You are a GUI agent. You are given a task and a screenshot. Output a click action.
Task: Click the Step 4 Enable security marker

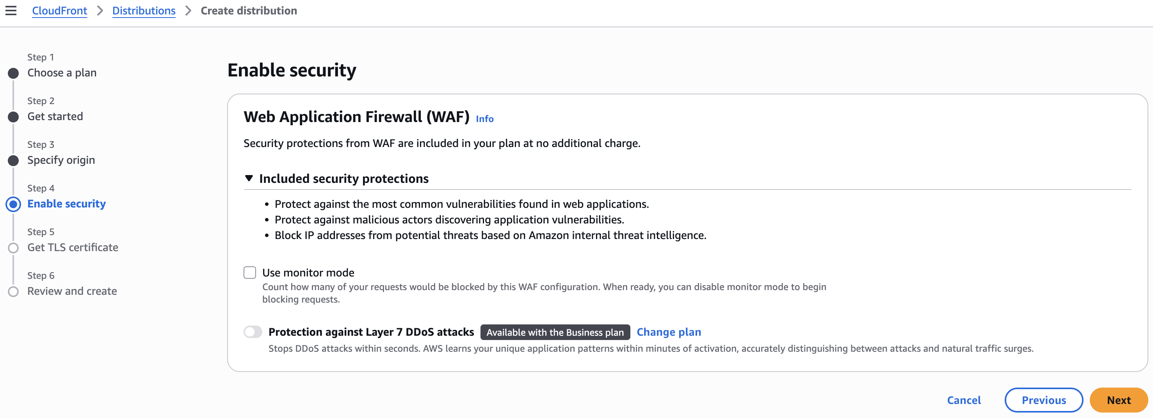tap(13, 204)
